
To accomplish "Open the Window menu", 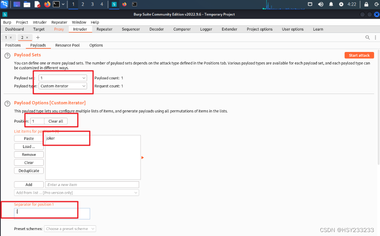I will [79, 22].
